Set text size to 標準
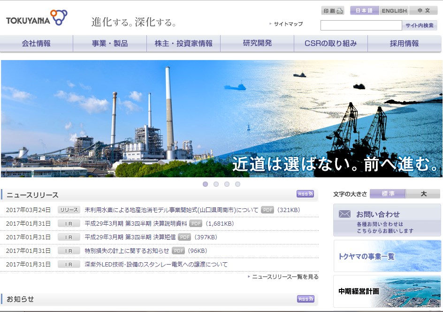The height and width of the screenshot is (312, 443). coord(388,194)
